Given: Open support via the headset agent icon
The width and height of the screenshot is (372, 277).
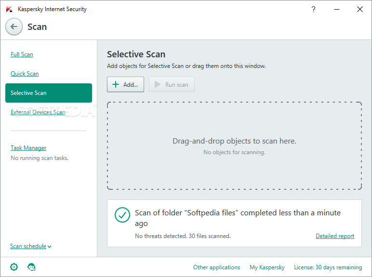Looking at the screenshot, I should point(31,267).
